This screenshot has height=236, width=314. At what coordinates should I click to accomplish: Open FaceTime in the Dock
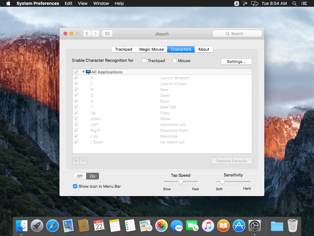click(x=192, y=226)
